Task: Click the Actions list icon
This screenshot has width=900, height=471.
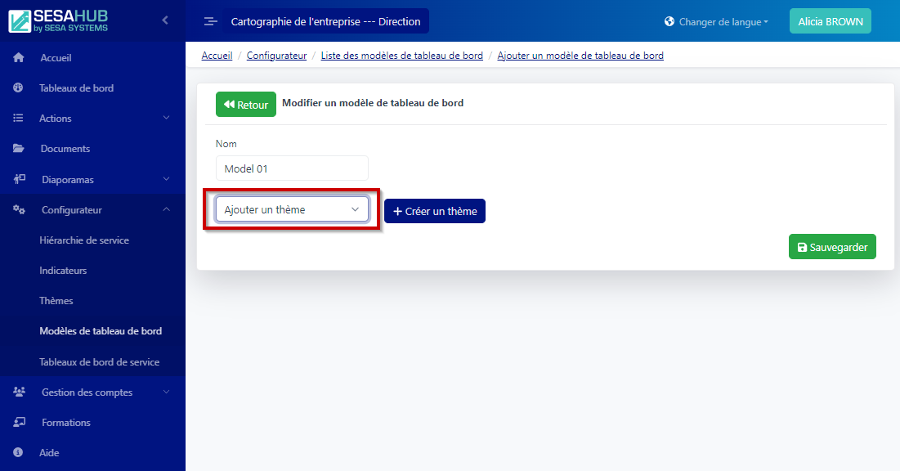Action: click(x=18, y=118)
